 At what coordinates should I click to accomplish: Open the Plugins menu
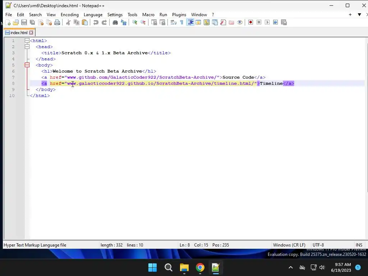click(179, 14)
